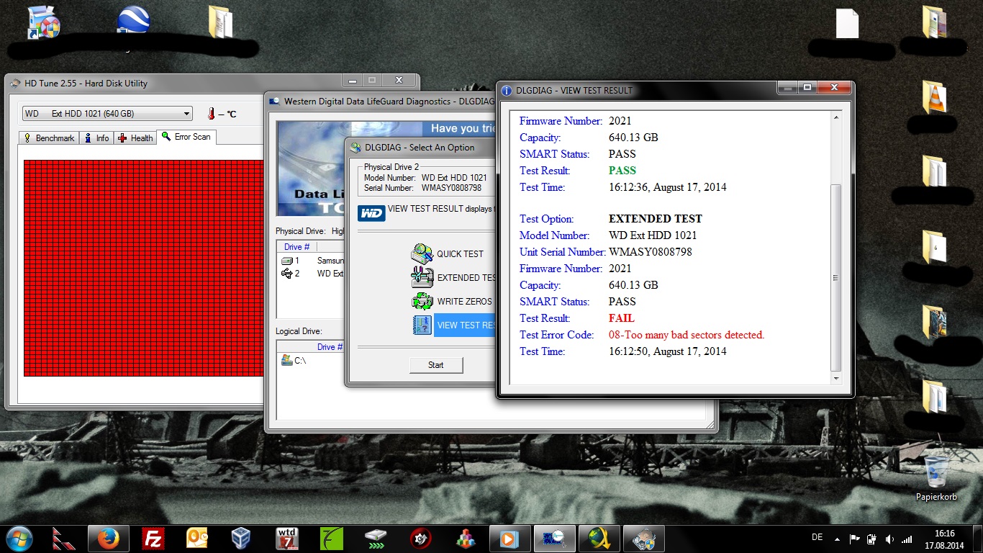Maximize the View Test Result window

coord(807,87)
